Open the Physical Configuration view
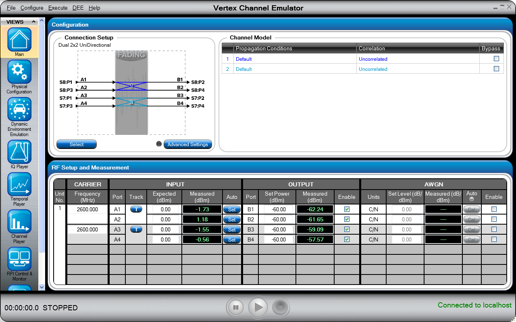The width and height of the screenshot is (516, 322). [19, 72]
